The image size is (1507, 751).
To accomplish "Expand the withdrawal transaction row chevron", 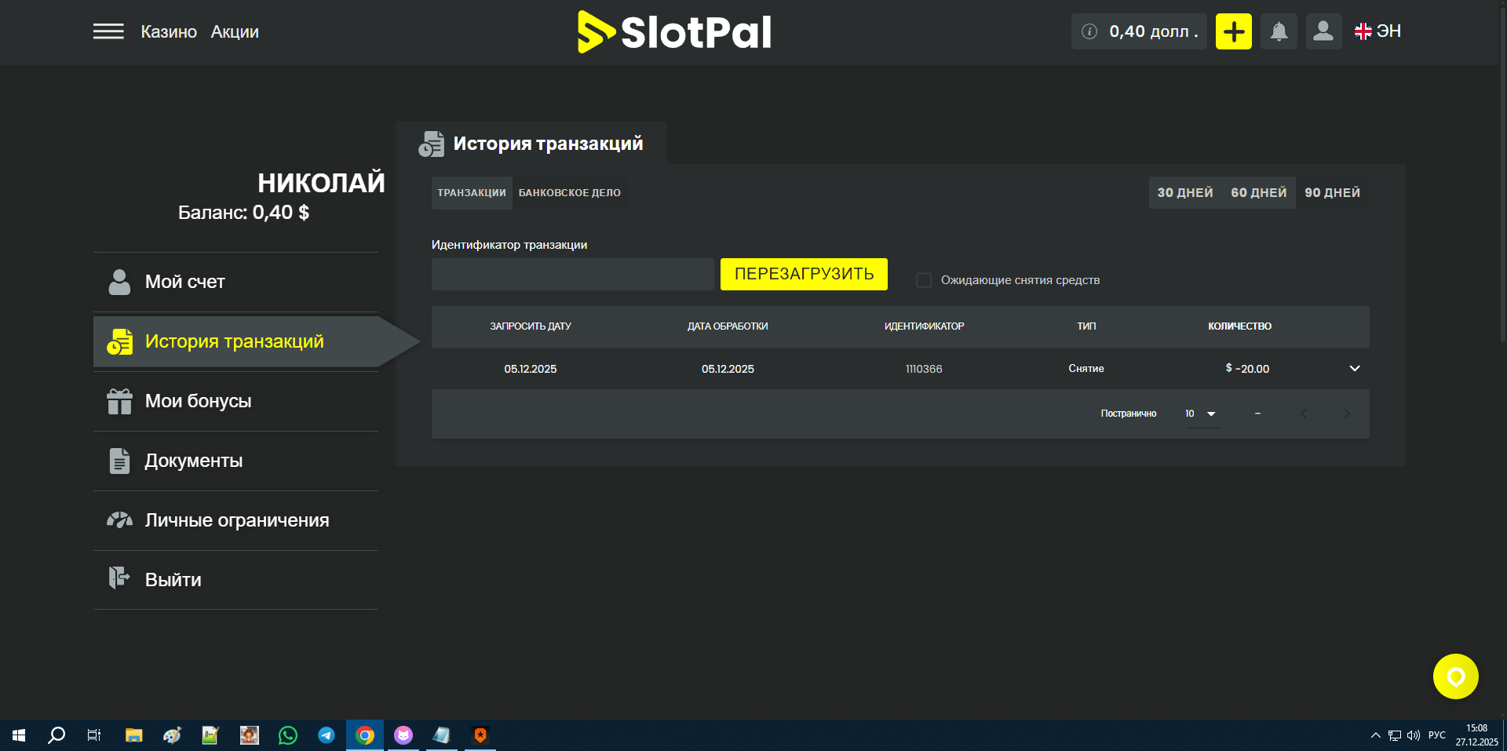I will click(x=1354, y=369).
